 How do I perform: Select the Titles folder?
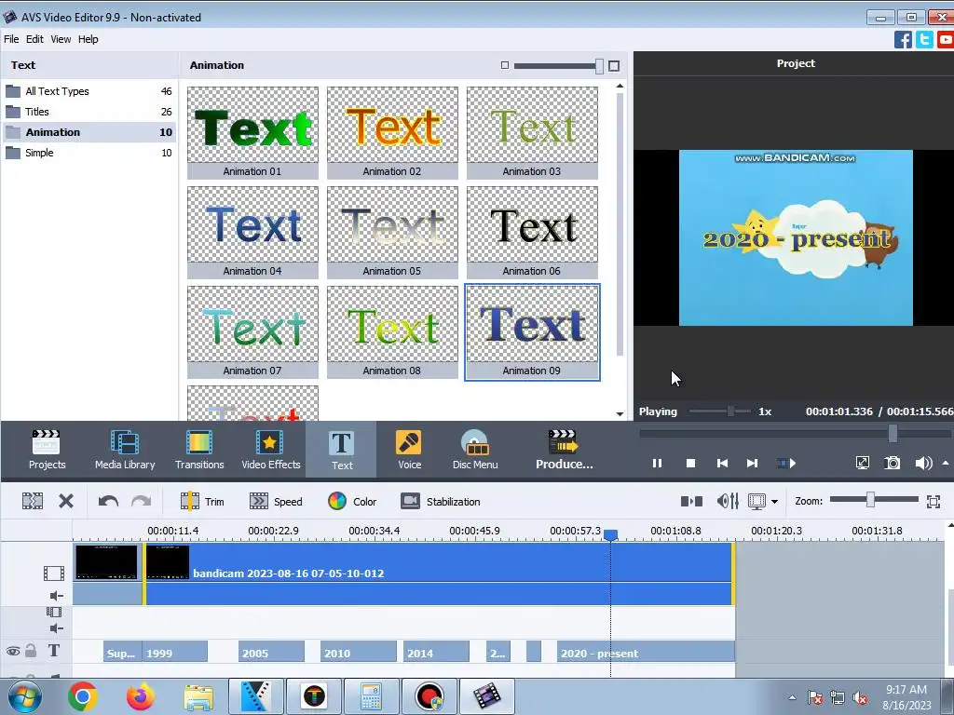(x=89, y=112)
